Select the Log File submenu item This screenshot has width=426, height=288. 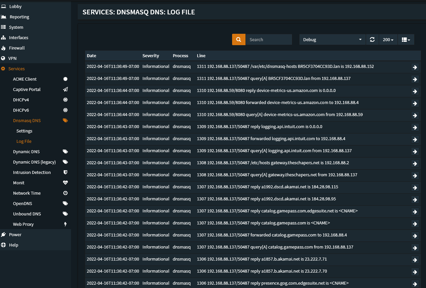24,141
